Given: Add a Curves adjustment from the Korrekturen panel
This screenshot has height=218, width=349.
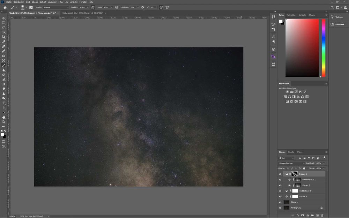Looking at the screenshot, I should click(x=295, y=92).
